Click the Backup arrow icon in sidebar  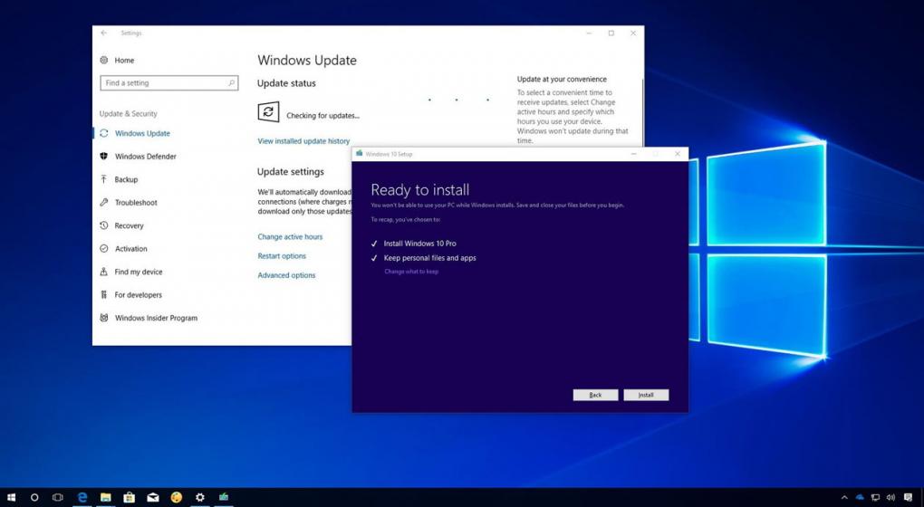tap(104, 179)
